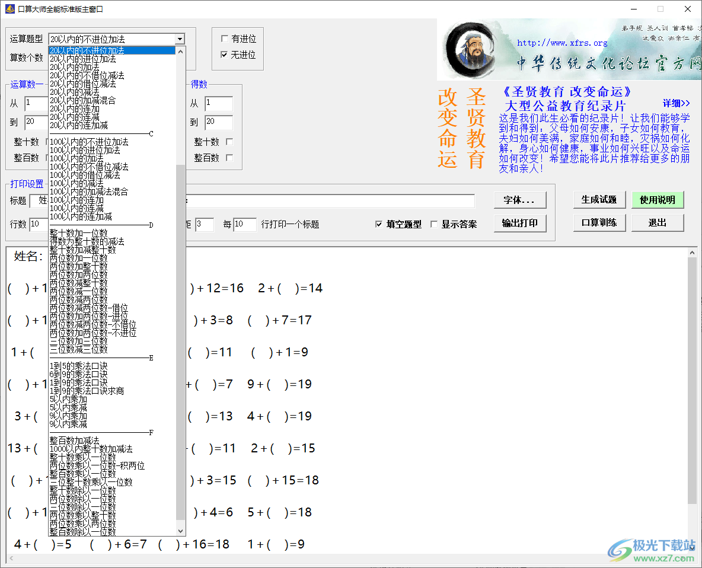
Task: Select 1到9的乘法口诀求商 option
Action: 112,391
